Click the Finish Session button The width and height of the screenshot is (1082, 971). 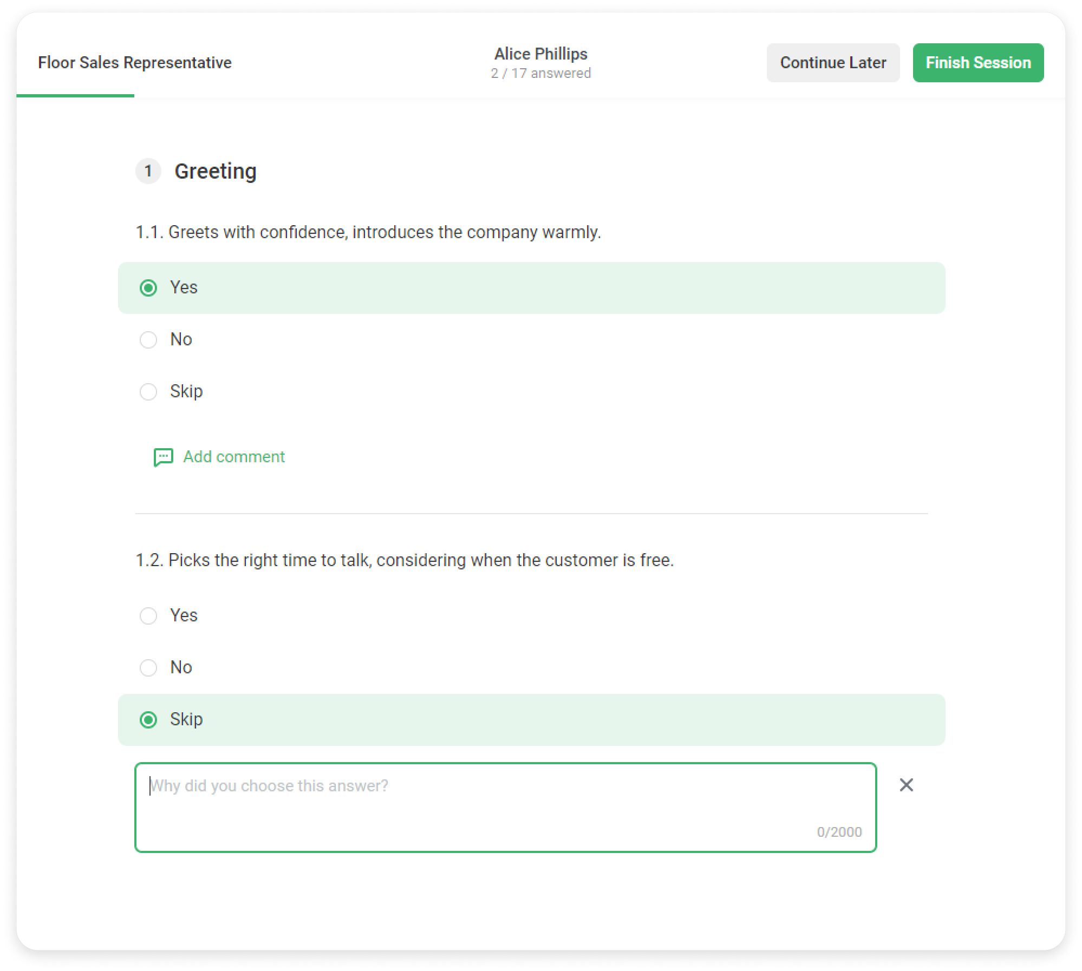tap(978, 63)
